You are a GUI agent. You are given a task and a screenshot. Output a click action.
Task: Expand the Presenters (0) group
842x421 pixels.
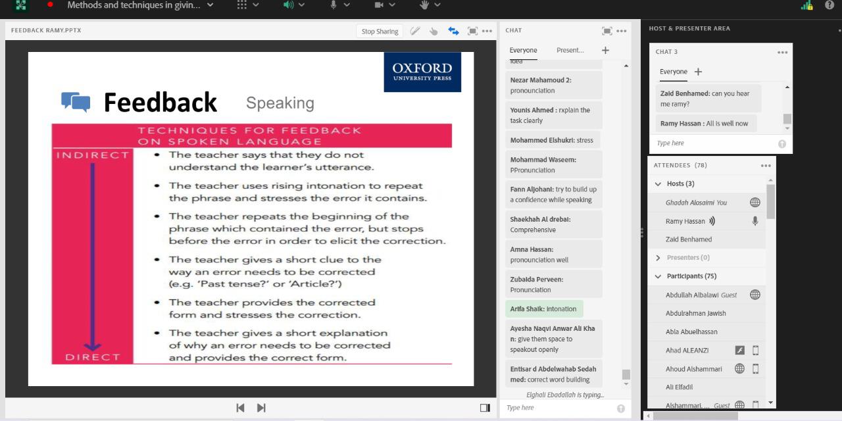point(658,258)
